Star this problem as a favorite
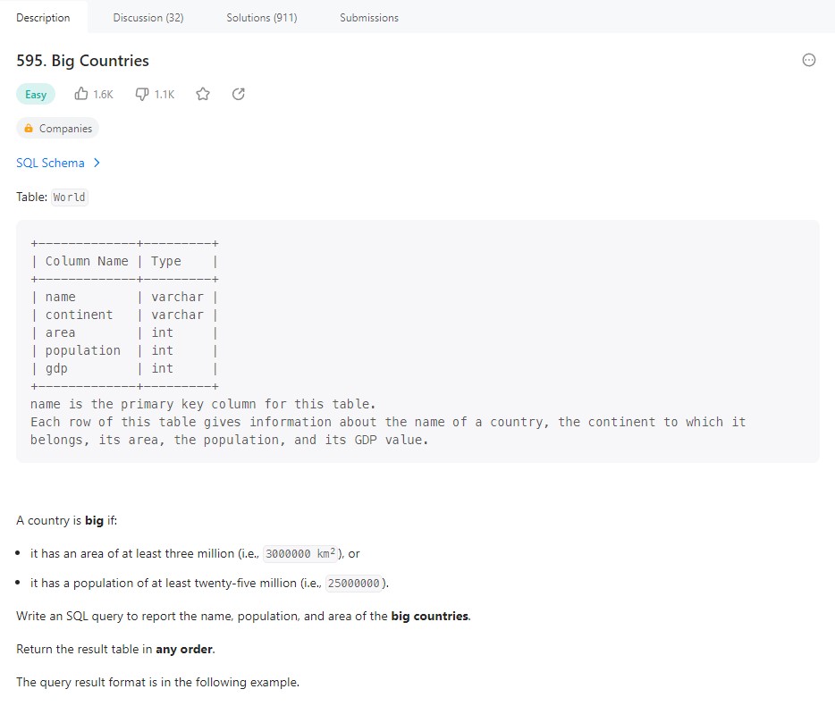 (203, 94)
